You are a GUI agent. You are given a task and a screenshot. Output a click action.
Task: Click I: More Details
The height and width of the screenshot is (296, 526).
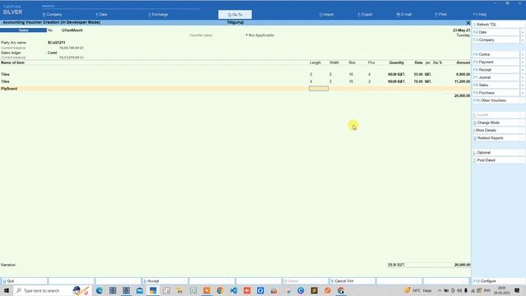pyautogui.click(x=496, y=131)
